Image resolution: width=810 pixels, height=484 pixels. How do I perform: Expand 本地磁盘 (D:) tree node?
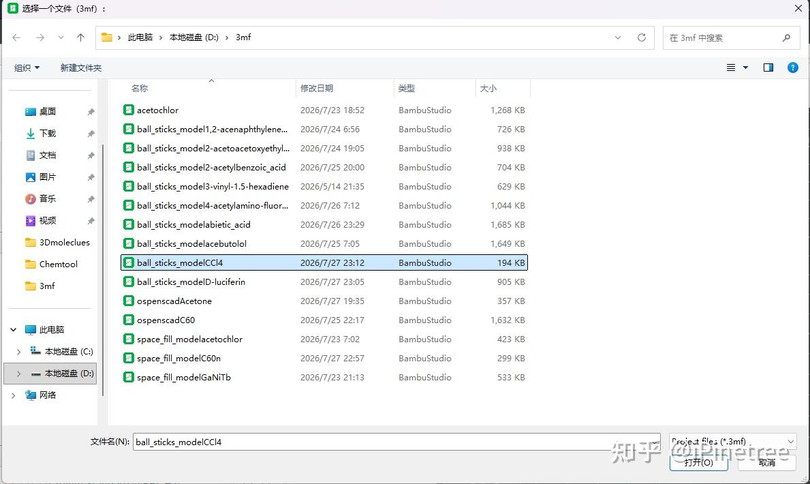(18, 374)
